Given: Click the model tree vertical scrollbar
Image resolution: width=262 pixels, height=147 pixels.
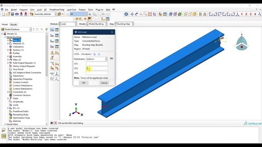Looking at the screenshot, I should click(47, 55).
